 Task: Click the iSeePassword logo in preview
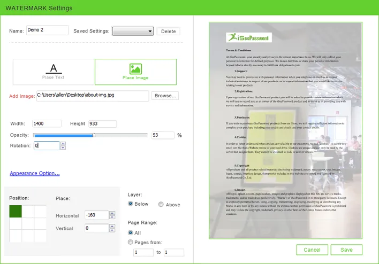(249, 37)
